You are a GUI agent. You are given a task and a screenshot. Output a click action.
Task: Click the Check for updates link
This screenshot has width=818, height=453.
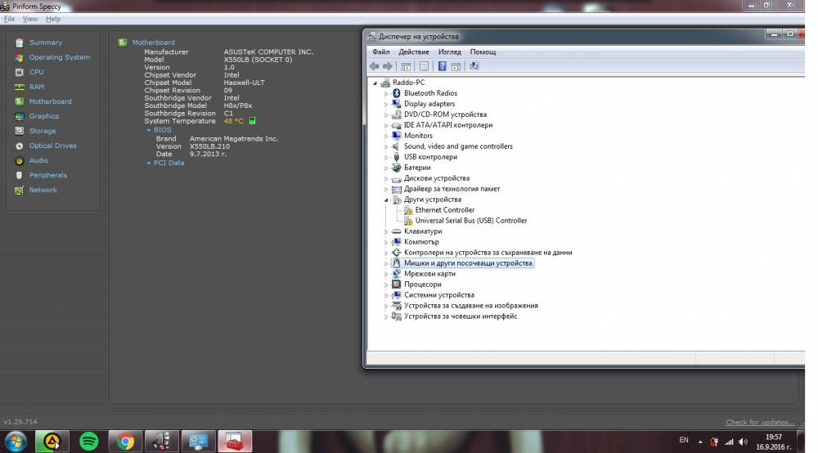pyautogui.click(x=760, y=422)
